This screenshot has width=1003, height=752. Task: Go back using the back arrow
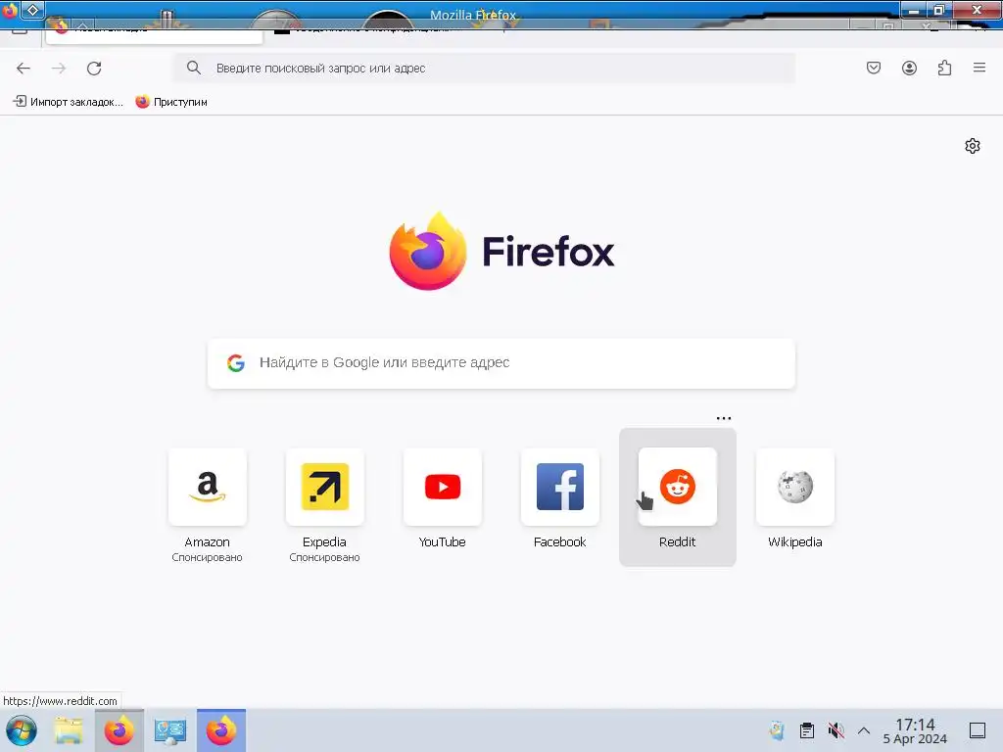[24, 69]
